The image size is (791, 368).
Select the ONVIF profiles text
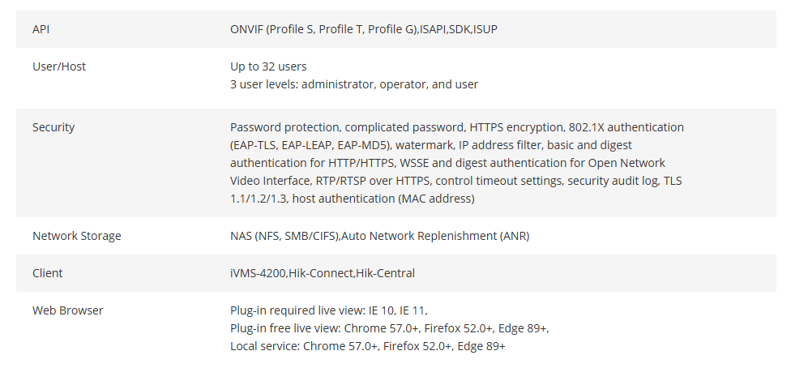(x=325, y=29)
